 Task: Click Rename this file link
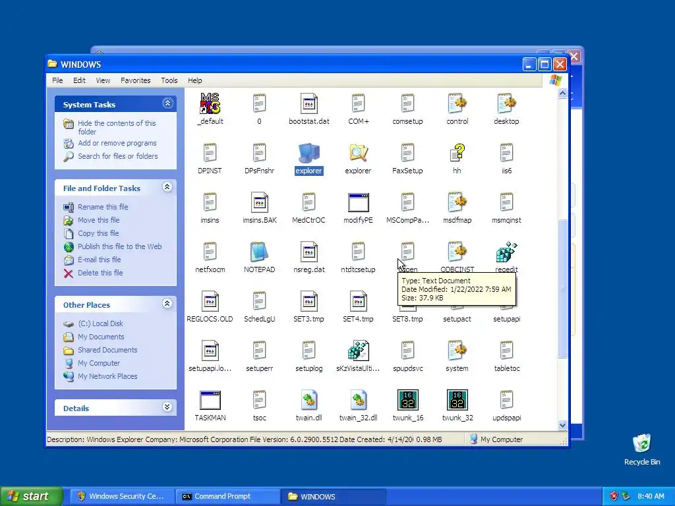103,207
